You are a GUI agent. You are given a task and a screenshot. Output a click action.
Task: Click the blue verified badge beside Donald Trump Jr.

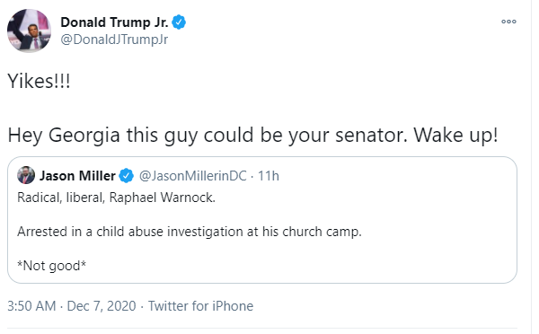tap(179, 22)
